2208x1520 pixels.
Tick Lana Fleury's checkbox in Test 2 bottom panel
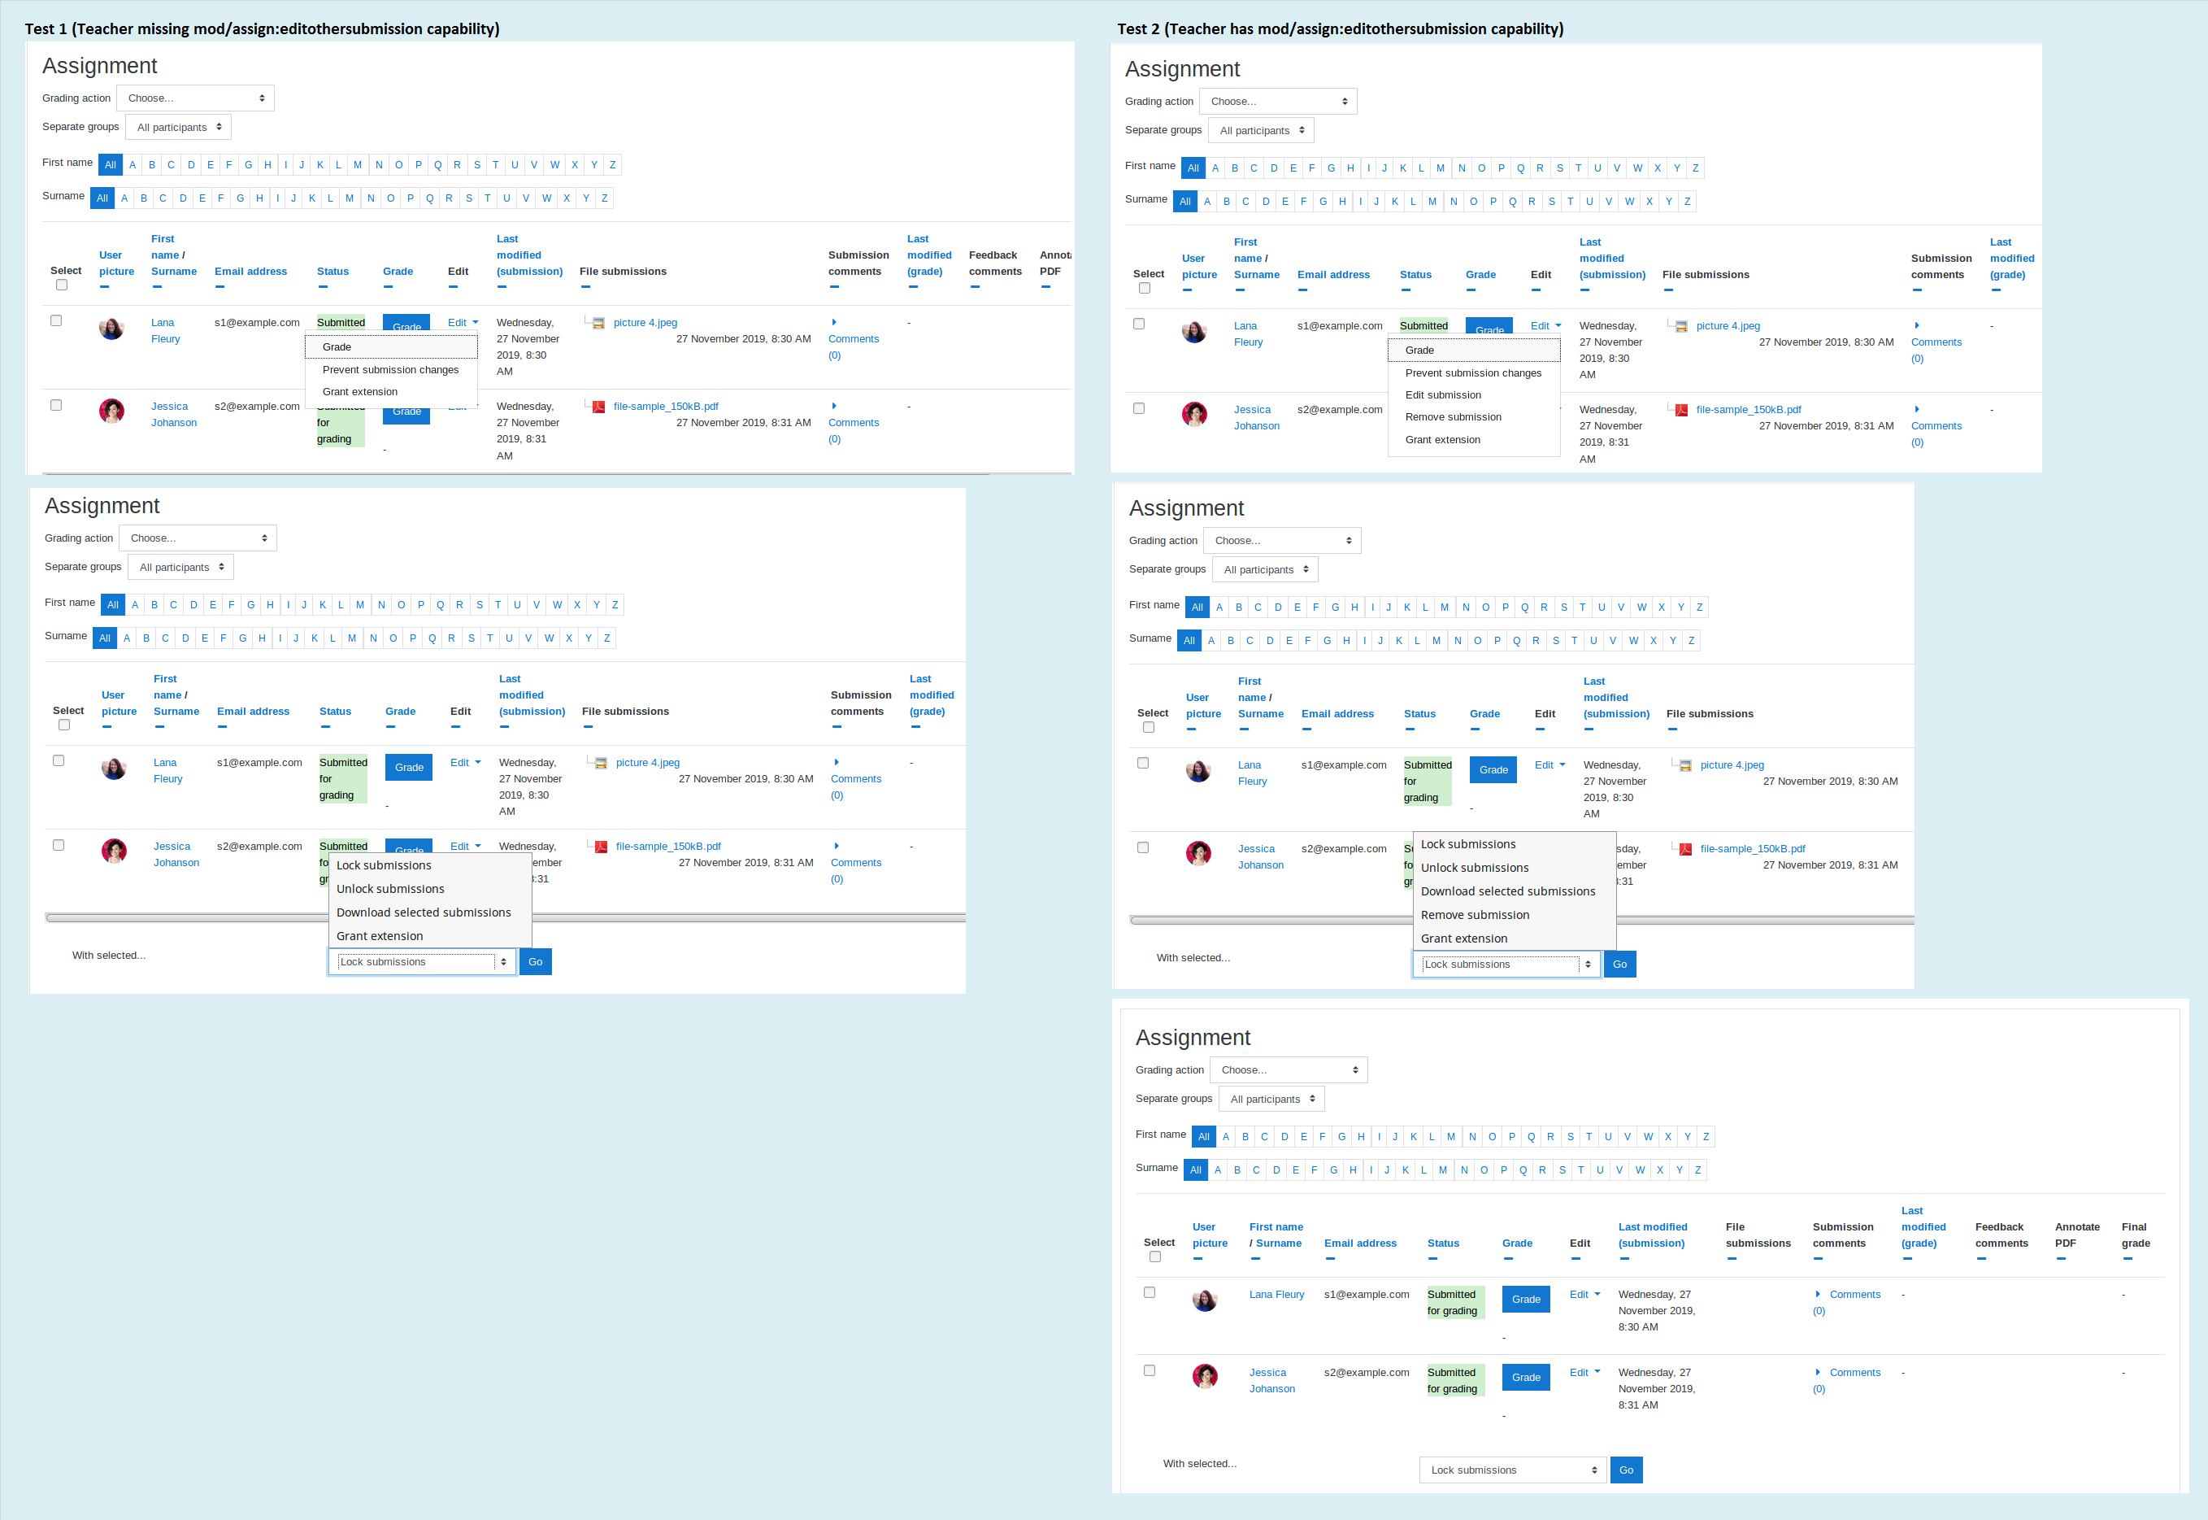1150,1293
